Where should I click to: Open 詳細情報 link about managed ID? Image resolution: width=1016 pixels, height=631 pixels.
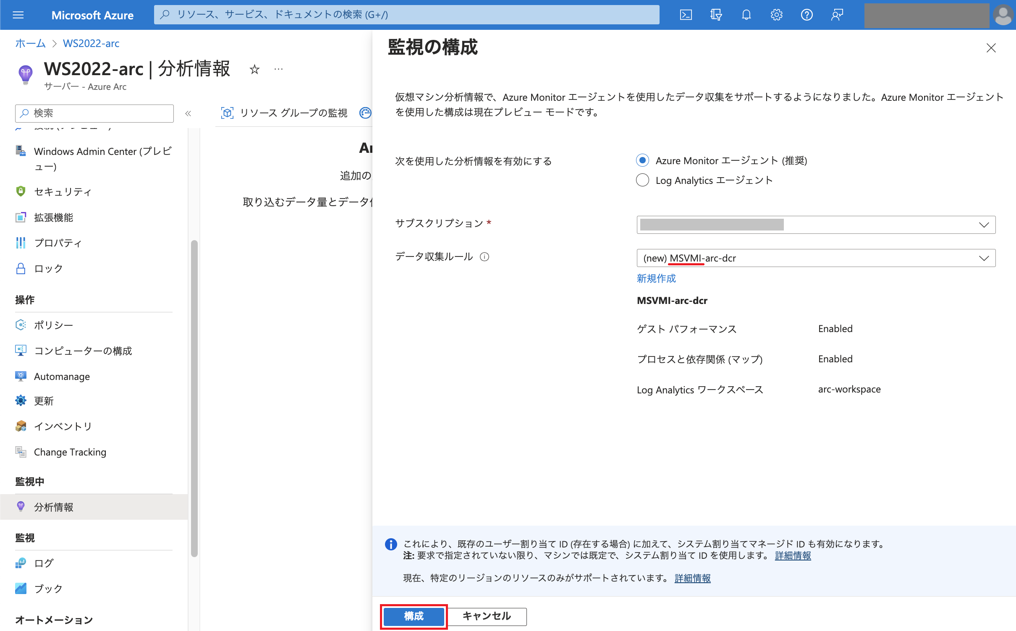[x=793, y=556]
